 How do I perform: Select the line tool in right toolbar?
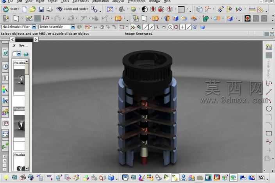[269, 92]
